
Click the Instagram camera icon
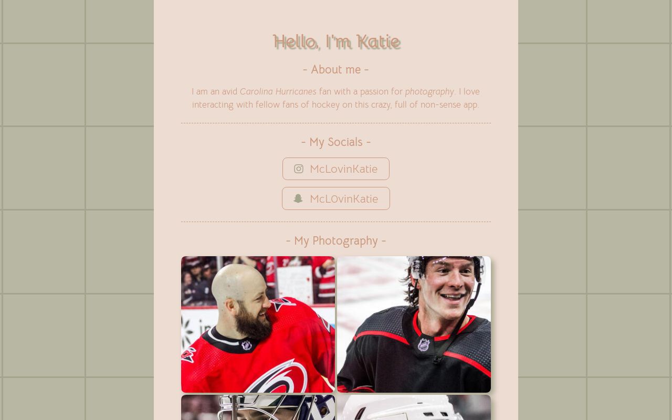point(299,169)
